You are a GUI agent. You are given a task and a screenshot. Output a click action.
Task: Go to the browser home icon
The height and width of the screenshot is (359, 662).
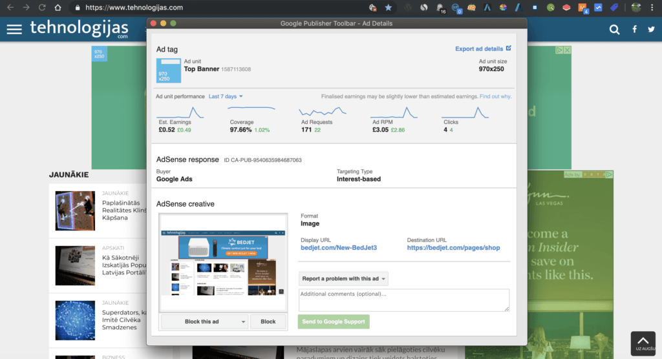(x=58, y=7)
